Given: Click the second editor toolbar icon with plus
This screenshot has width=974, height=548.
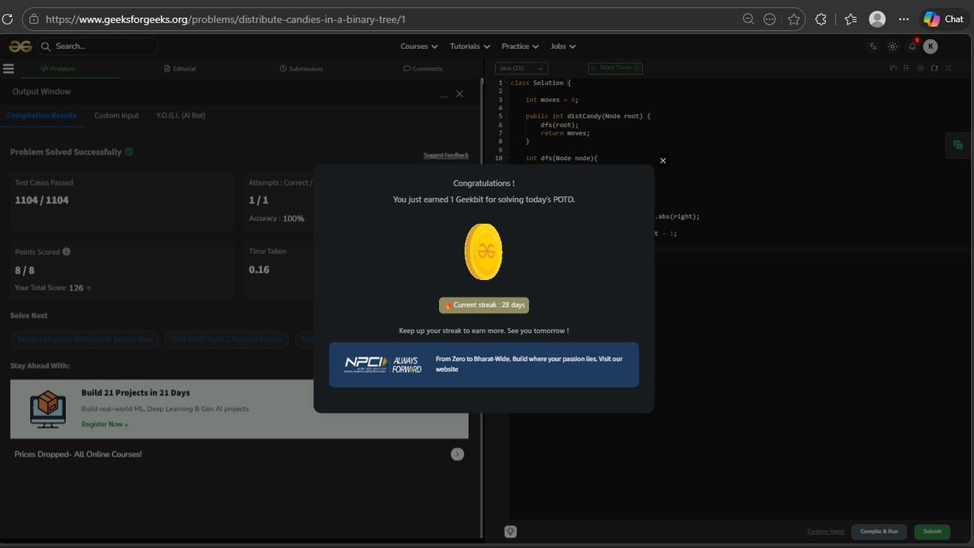Looking at the screenshot, I should pyautogui.click(x=907, y=68).
